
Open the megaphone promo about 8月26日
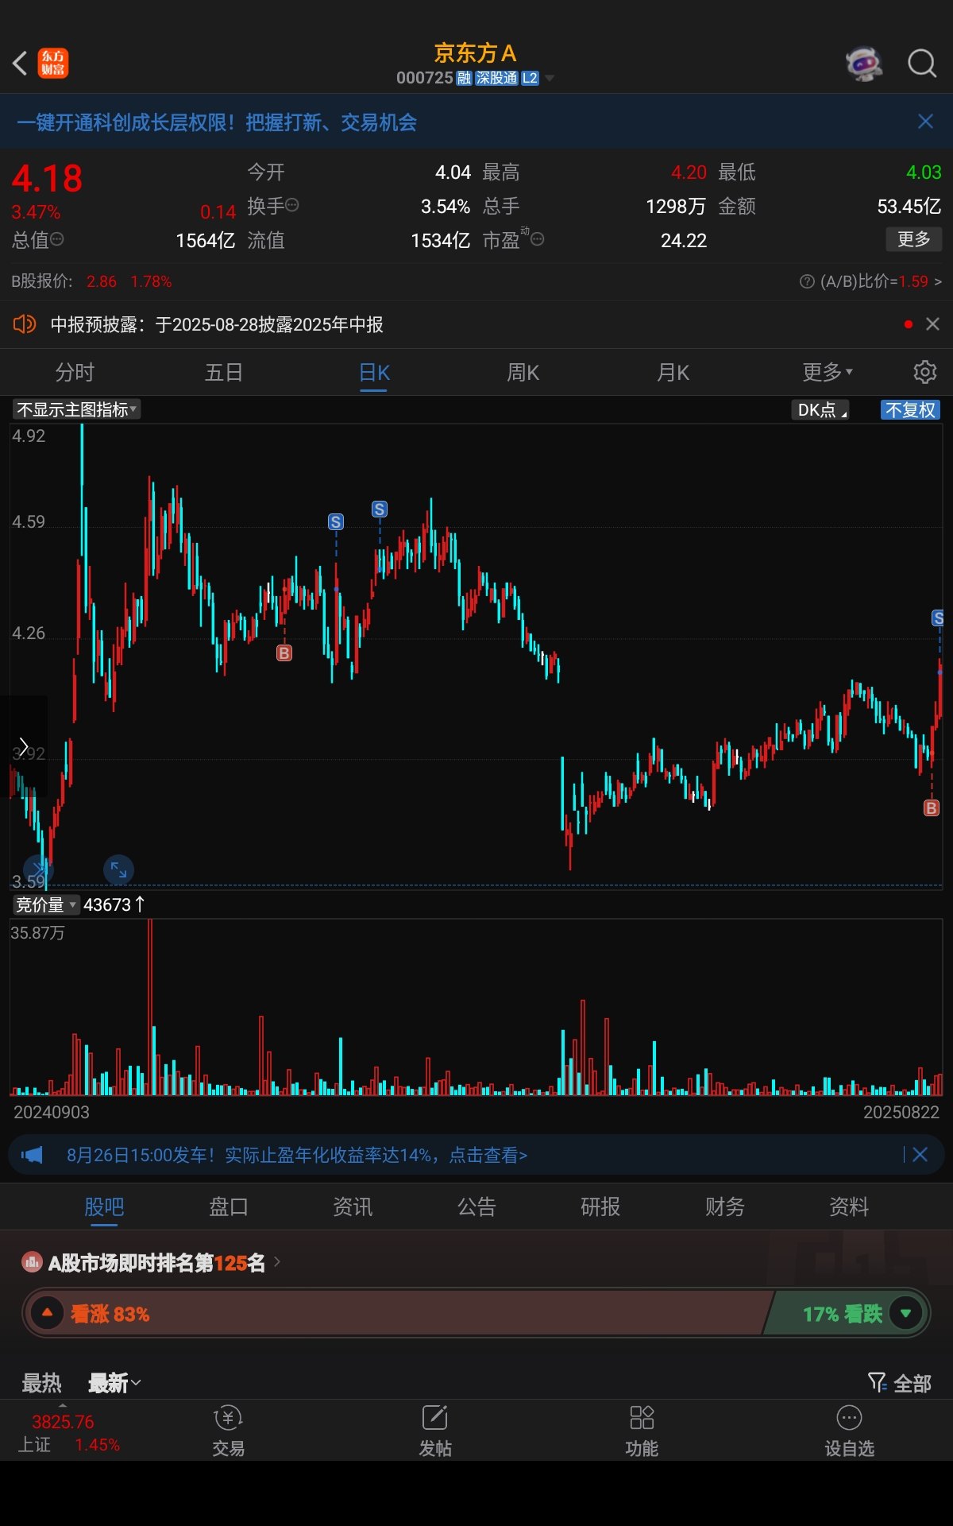[296, 1155]
